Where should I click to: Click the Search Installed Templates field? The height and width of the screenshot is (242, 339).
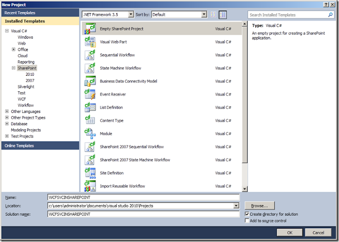(x=288, y=15)
